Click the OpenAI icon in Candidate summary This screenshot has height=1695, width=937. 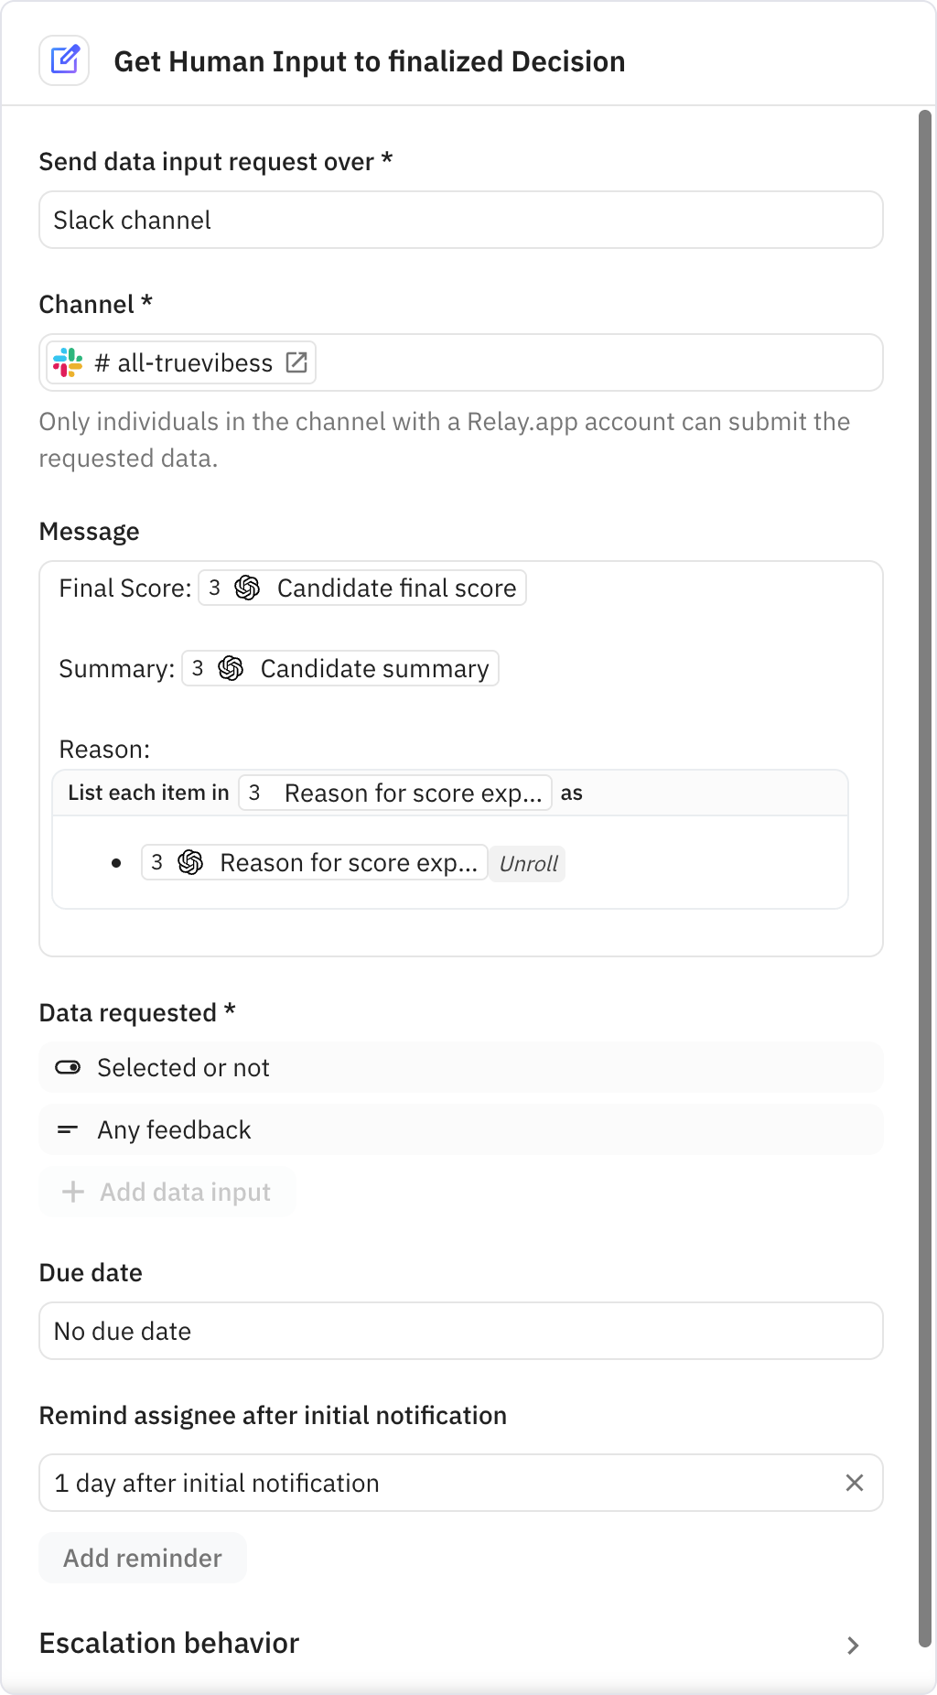pyautogui.click(x=231, y=668)
